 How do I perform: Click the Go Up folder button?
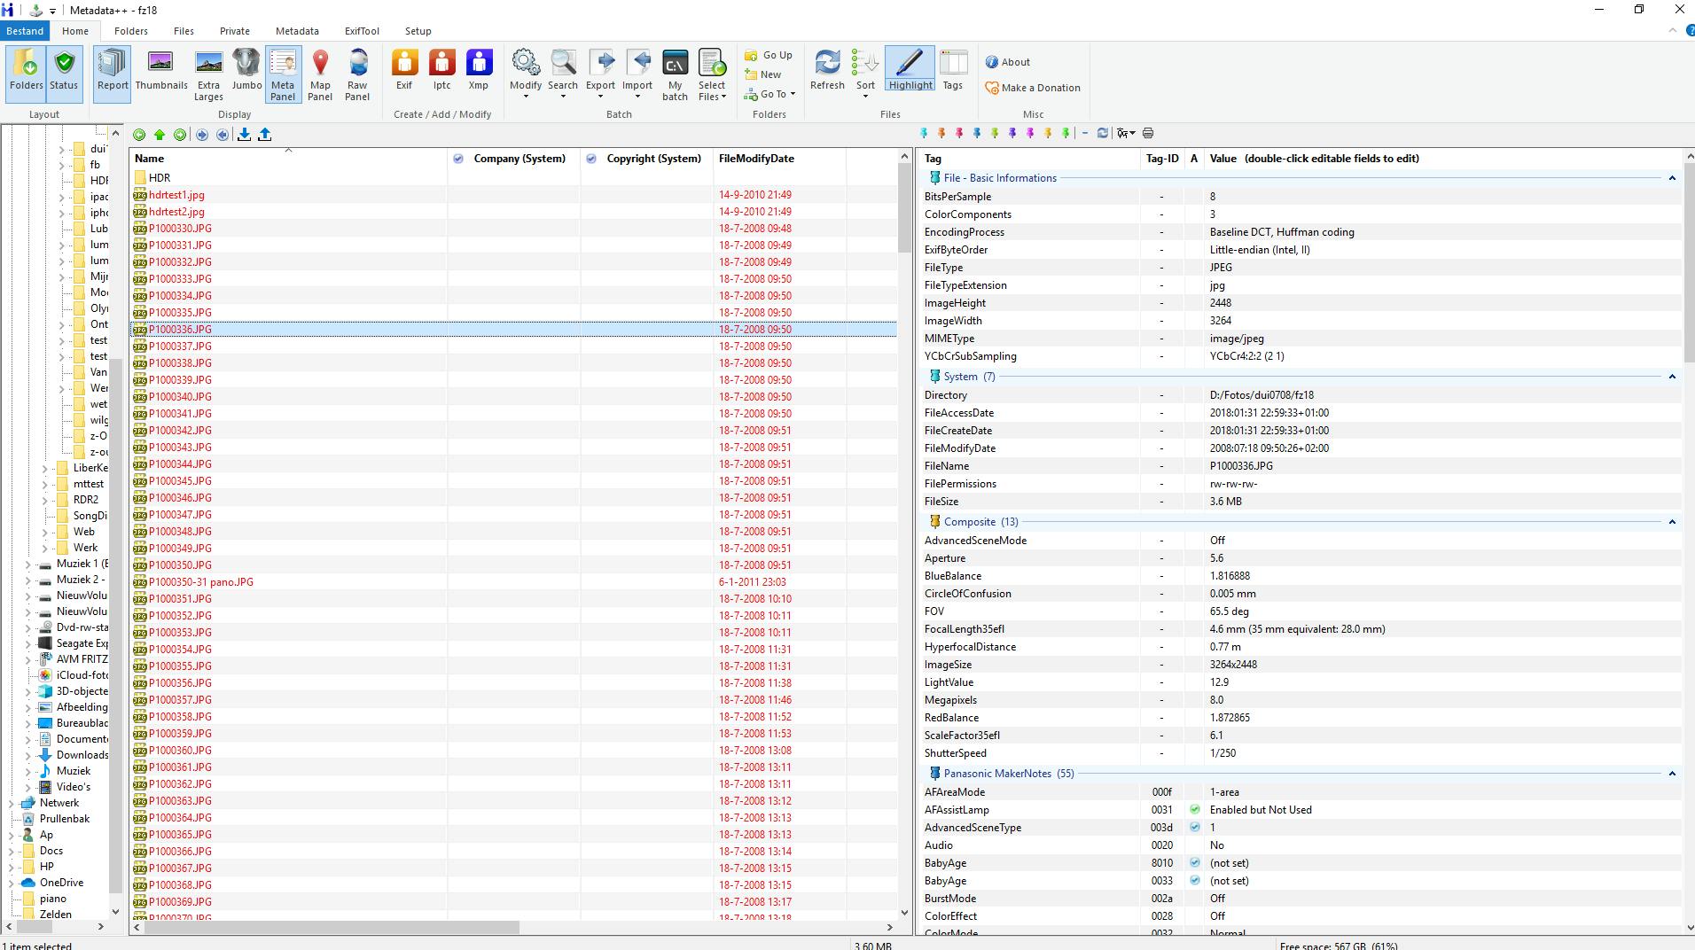(x=769, y=55)
